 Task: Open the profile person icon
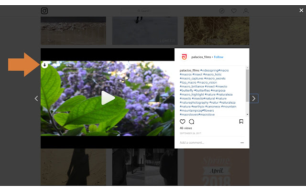coord(246,11)
